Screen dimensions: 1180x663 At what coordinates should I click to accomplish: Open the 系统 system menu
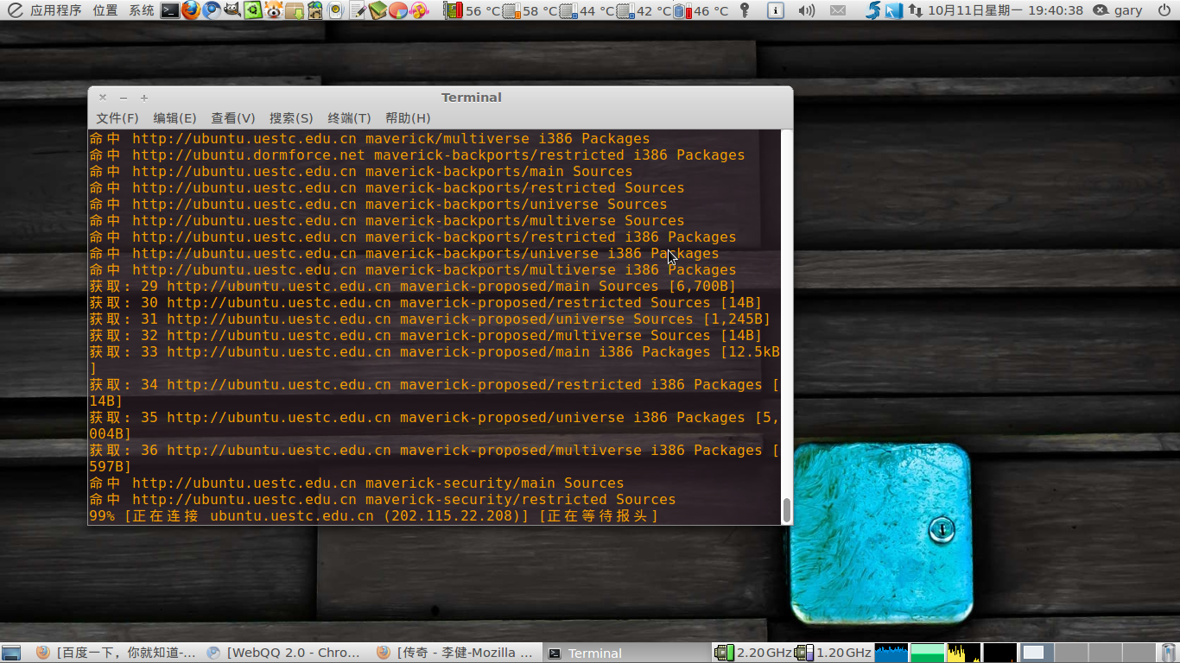coord(142,10)
